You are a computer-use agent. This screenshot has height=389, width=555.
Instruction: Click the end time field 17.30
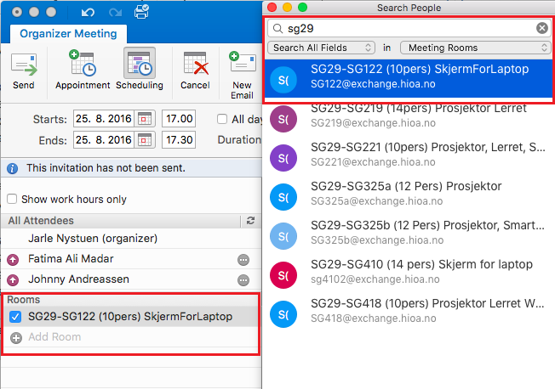coord(179,139)
